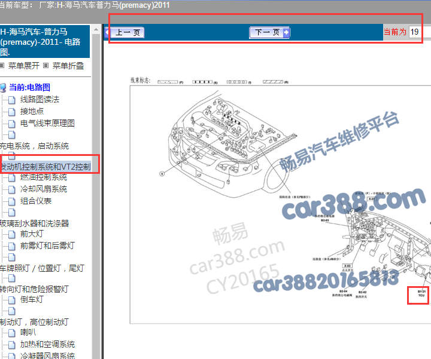
Task: Open the 前雾灯和后雾灯 entry
Action: [47, 246]
